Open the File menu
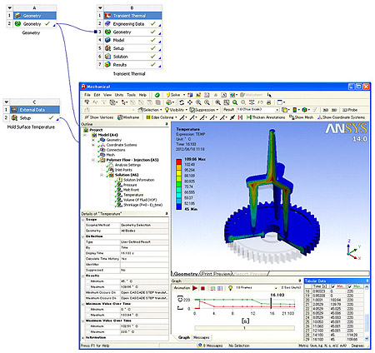The image size is (375, 353). coord(87,95)
